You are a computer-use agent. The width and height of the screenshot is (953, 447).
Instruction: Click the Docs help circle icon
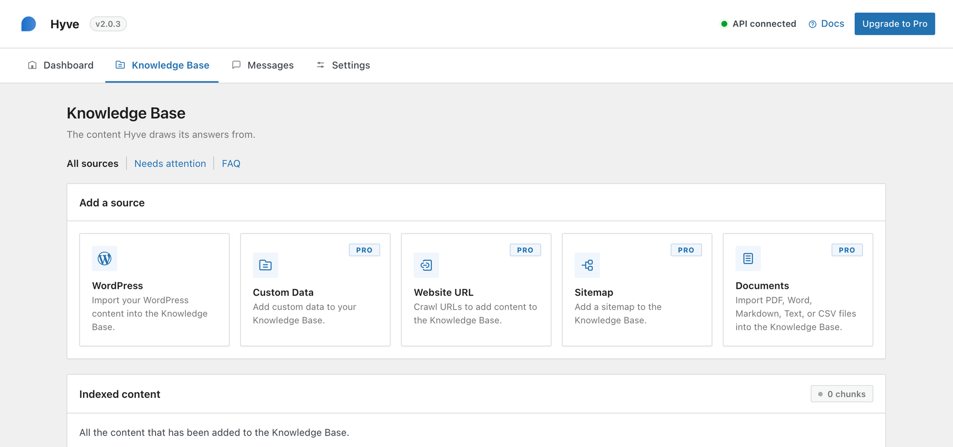click(812, 24)
